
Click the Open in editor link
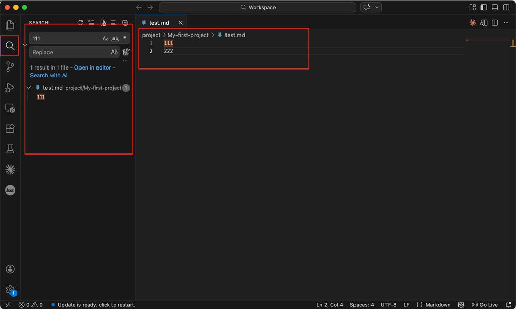pyautogui.click(x=92, y=68)
